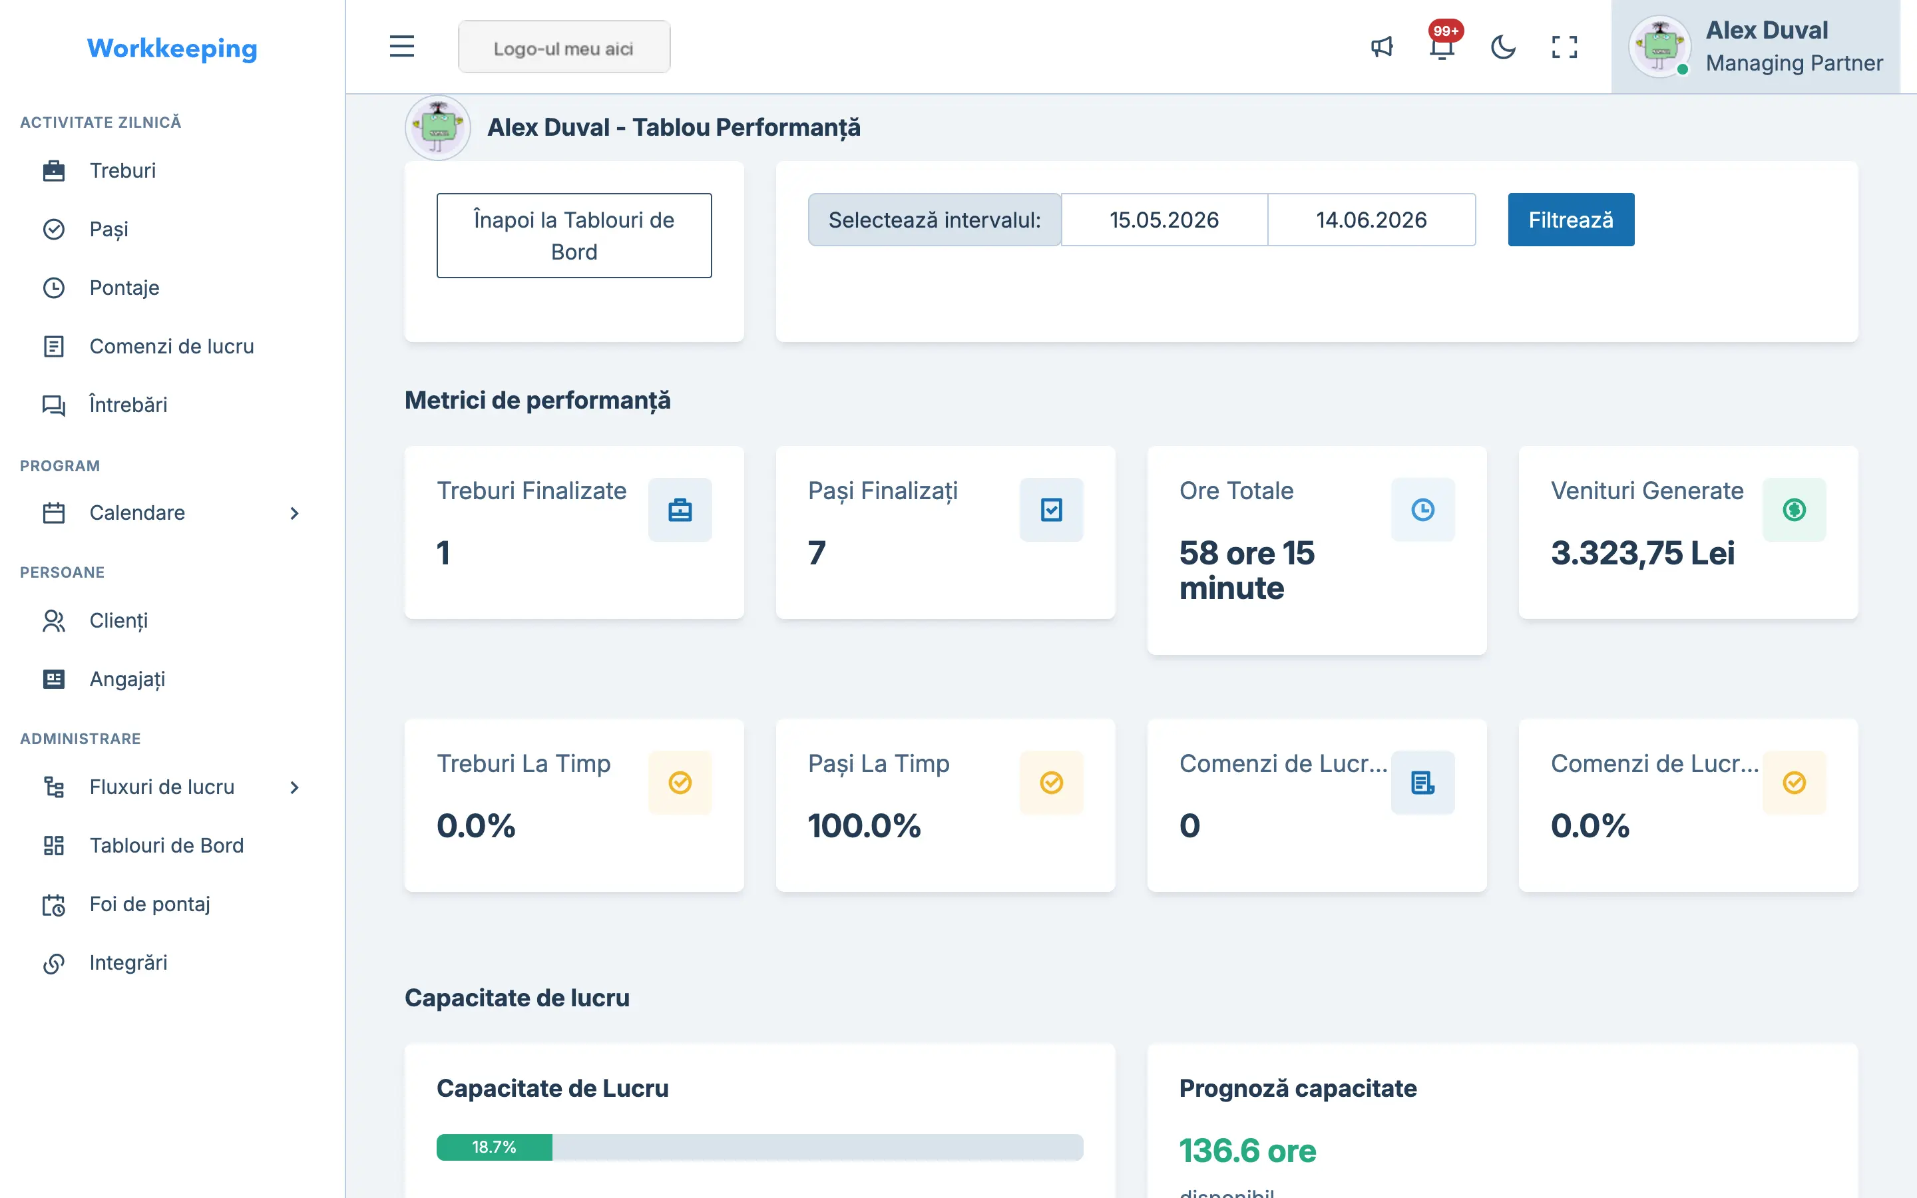
Task: Click the 18.7% capacity progress bar
Action: point(759,1147)
